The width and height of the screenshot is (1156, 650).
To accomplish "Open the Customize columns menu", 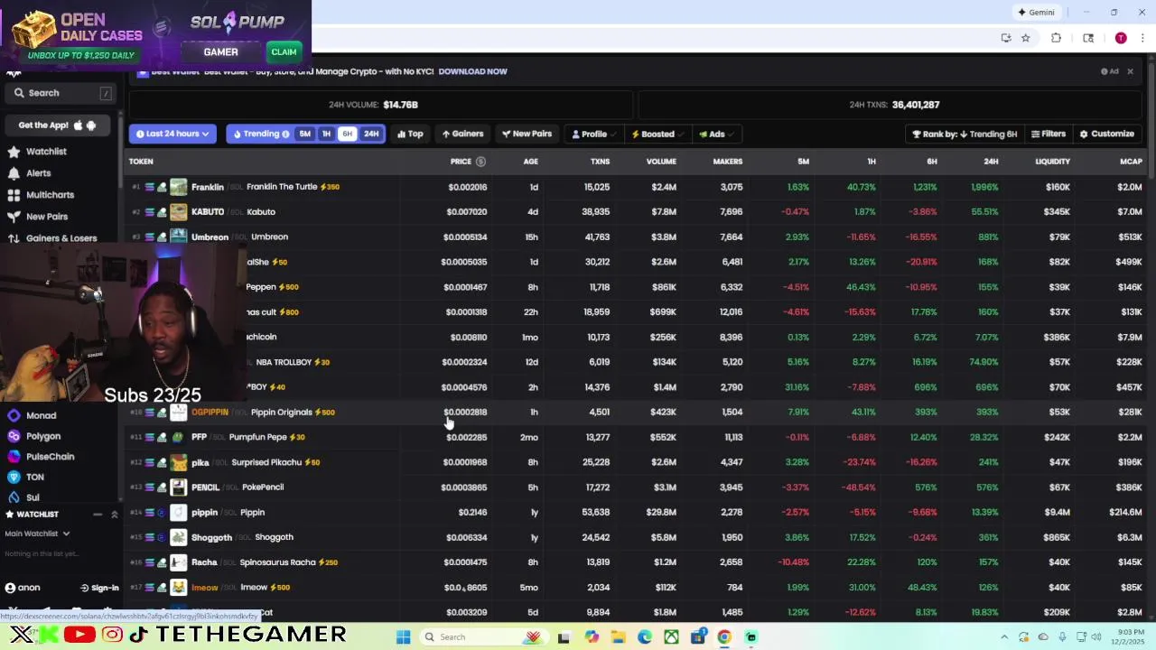I will (x=1107, y=134).
